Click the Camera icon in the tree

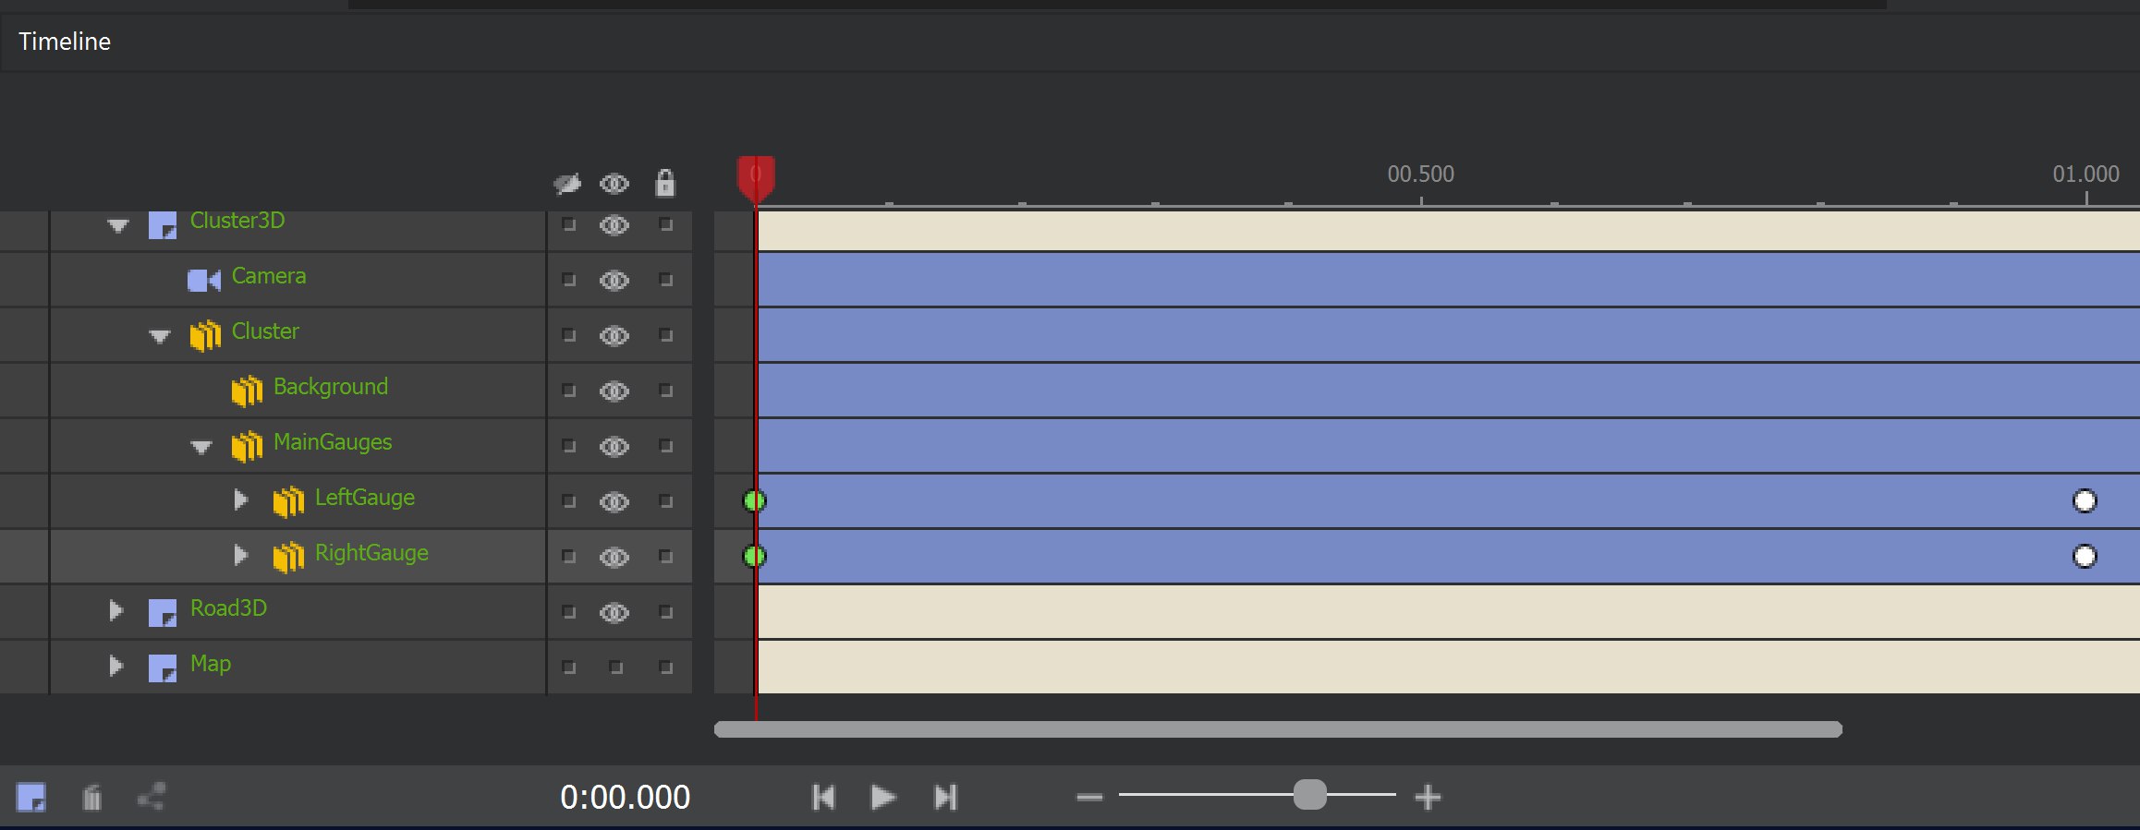coord(204,280)
